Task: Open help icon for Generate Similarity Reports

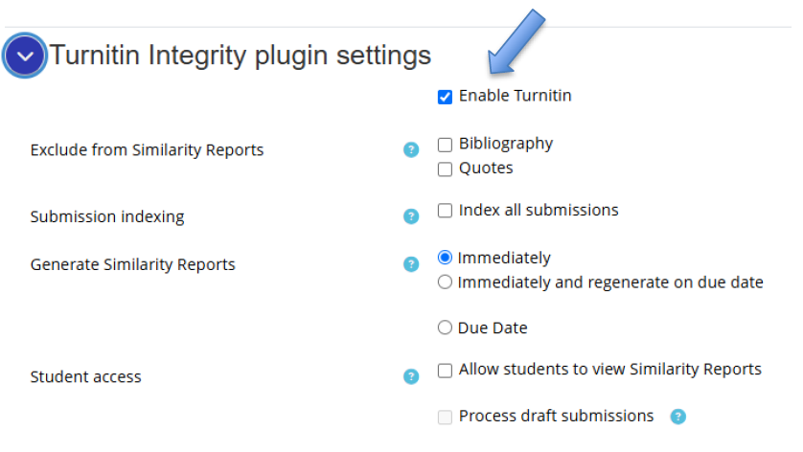Action: click(x=411, y=264)
